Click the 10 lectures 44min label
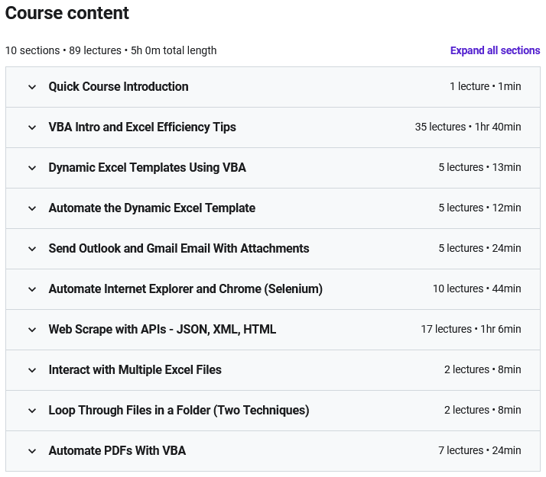 point(476,288)
